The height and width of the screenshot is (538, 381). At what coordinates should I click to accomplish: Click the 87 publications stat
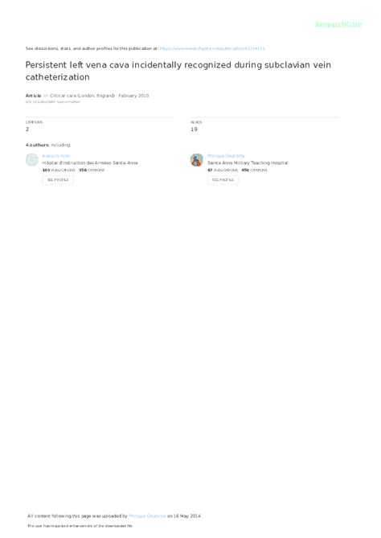click(223, 170)
